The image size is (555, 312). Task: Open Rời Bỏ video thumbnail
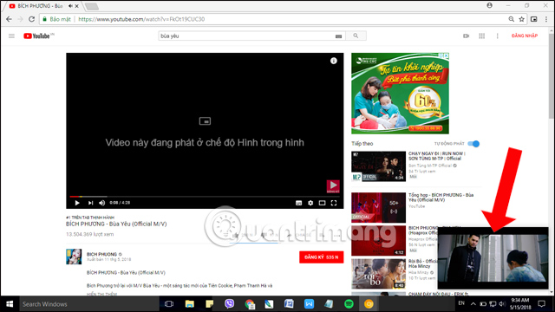[x=378, y=274]
